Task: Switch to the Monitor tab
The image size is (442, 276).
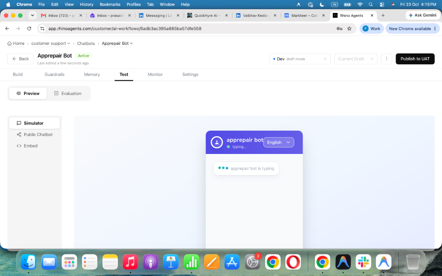Action: (155, 74)
